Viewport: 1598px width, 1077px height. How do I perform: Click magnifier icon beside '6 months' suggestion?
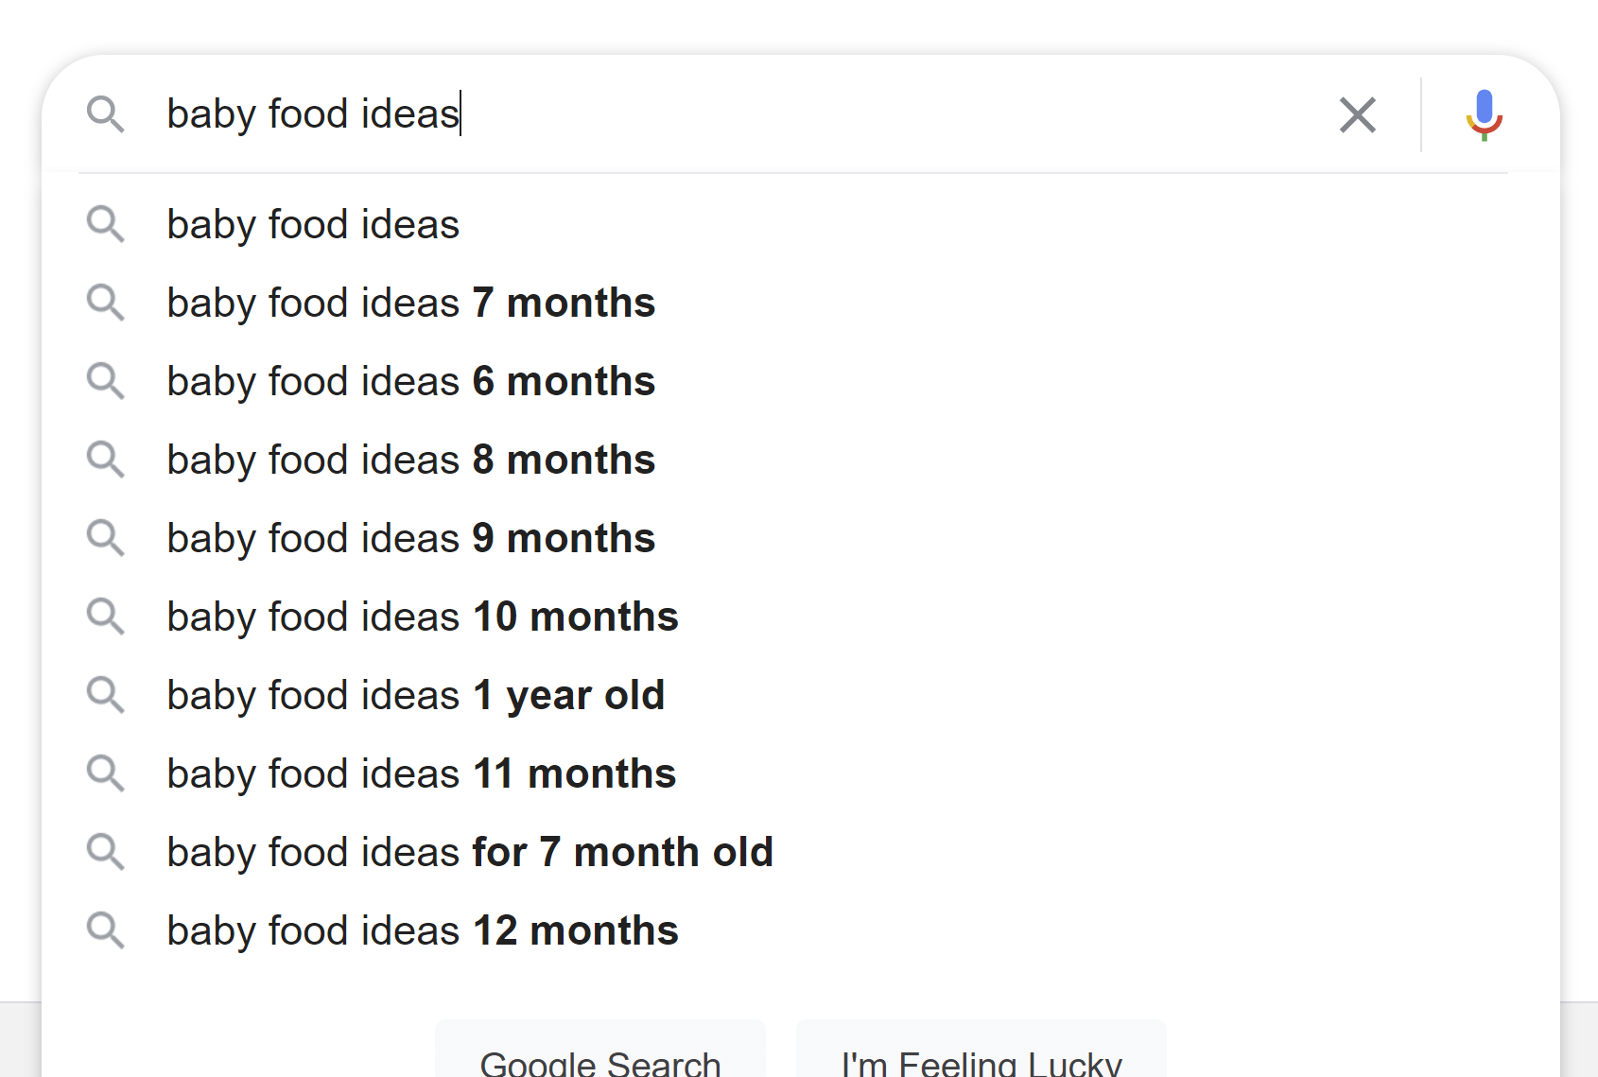105,382
